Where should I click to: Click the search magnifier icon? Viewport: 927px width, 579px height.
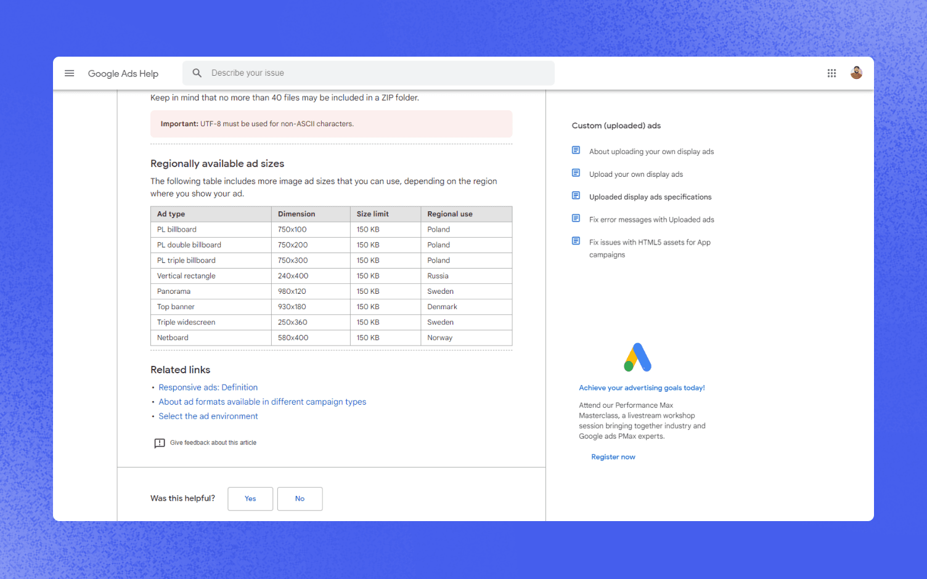[197, 73]
